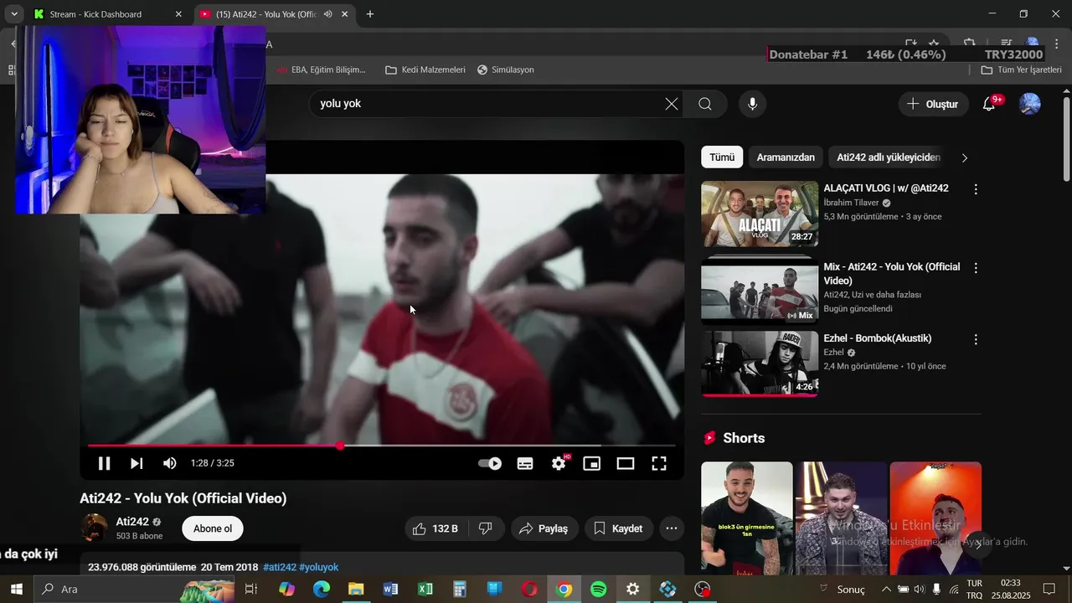Toggle subtitles in the video player
This screenshot has height=603, width=1072.
coord(525,463)
